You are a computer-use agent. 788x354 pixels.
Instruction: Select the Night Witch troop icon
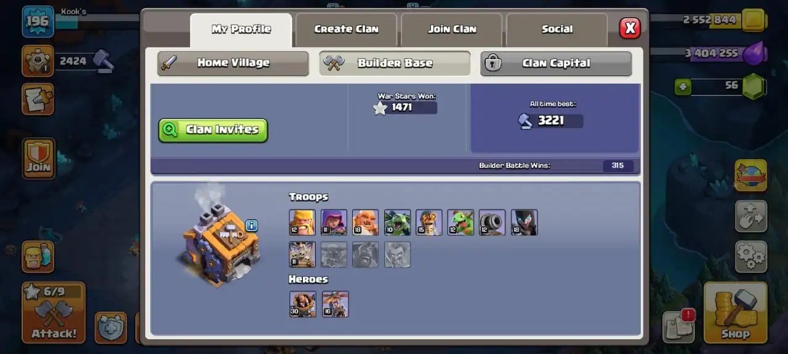[524, 222]
